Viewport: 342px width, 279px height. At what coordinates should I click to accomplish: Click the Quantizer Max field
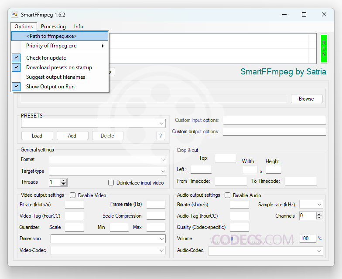[156, 227]
